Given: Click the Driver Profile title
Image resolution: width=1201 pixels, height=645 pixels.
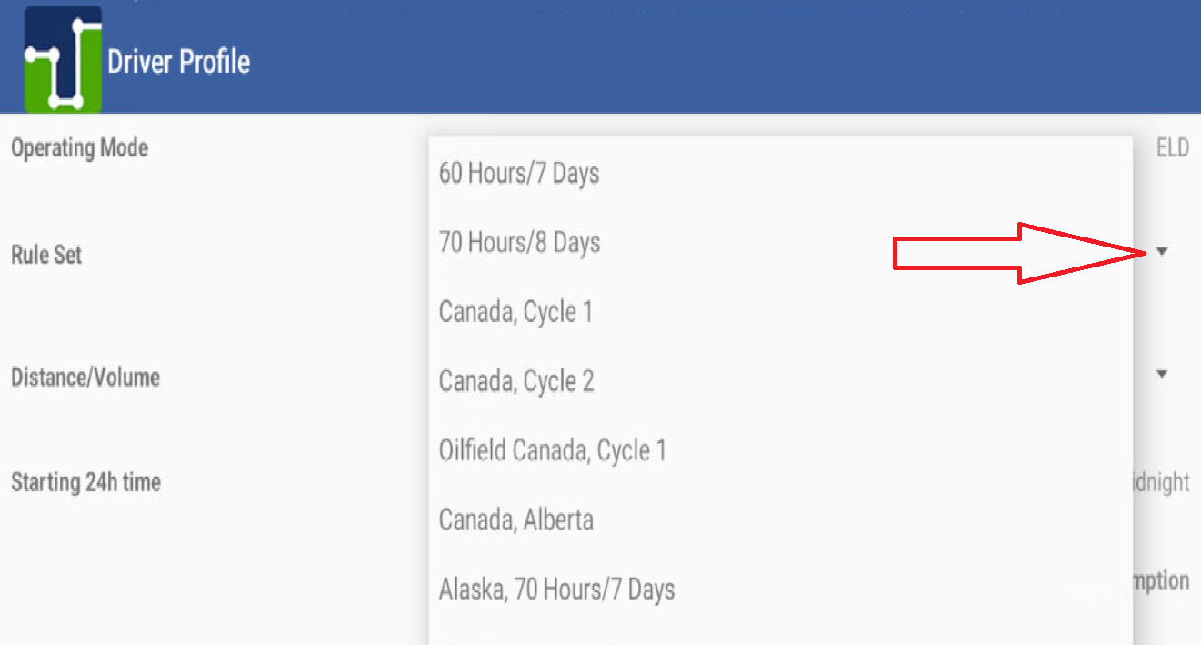Looking at the screenshot, I should tap(178, 62).
